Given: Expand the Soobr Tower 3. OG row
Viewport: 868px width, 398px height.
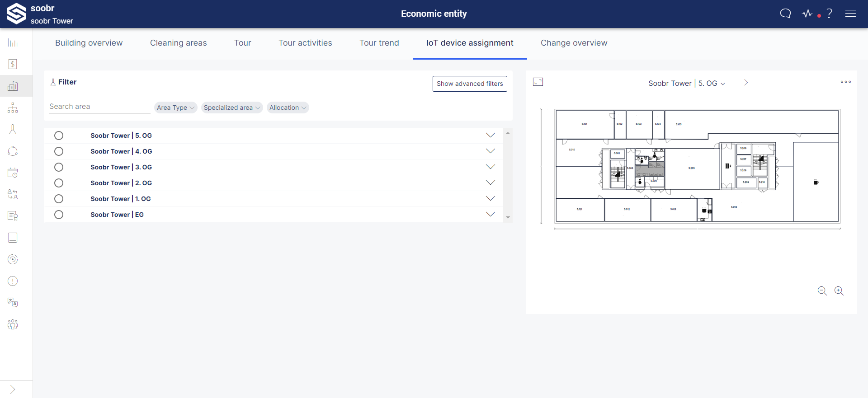Looking at the screenshot, I should 491,167.
